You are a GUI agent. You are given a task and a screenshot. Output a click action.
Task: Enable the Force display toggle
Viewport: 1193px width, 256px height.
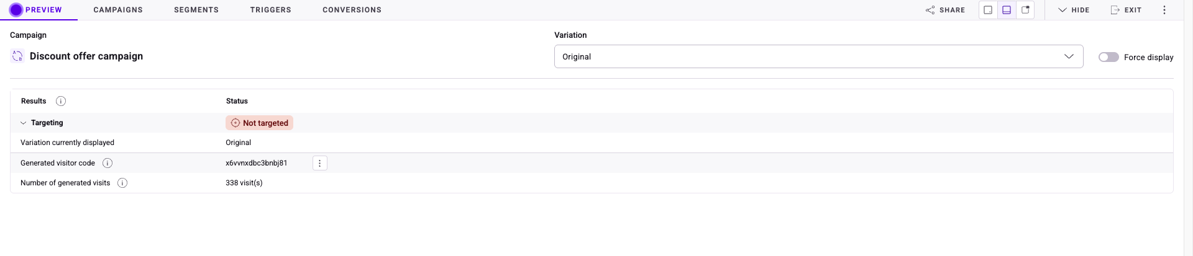pos(1108,57)
